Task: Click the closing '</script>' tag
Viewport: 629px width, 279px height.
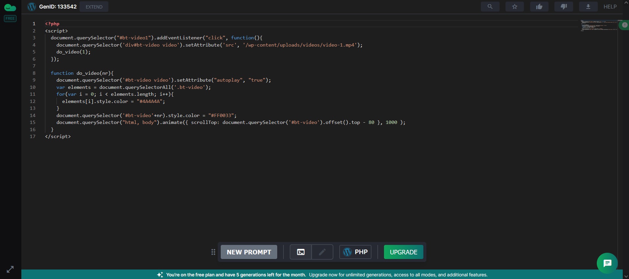Action: [x=58, y=136]
